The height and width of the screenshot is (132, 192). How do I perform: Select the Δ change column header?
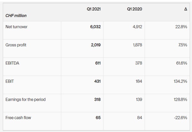(186, 9)
